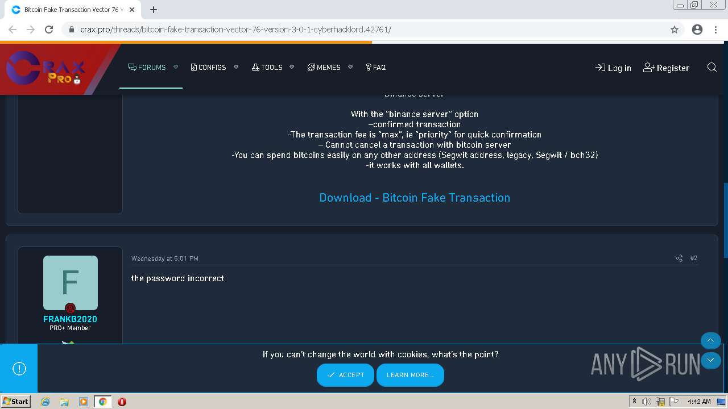Open the TOOLS menu item

(x=267, y=67)
